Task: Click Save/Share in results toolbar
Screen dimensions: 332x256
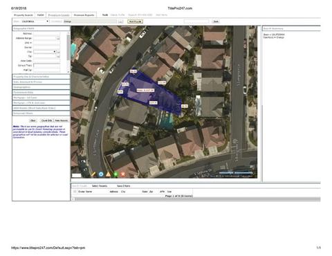Action: (124, 186)
